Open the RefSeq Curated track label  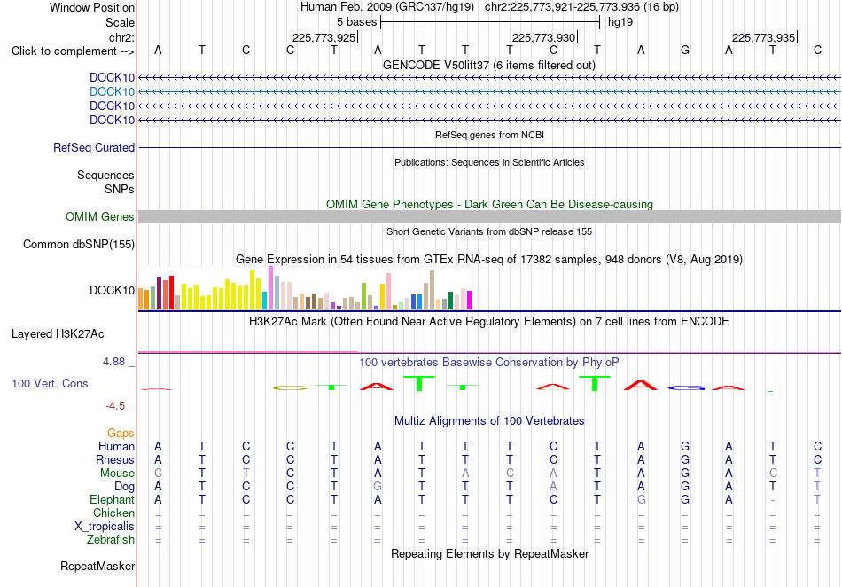click(94, 148)
